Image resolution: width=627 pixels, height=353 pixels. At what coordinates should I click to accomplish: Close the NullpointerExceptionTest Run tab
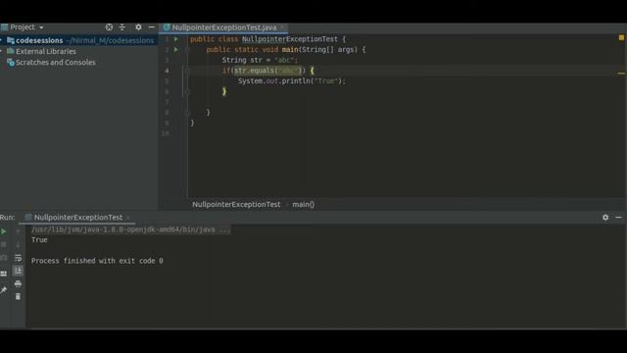tap(128, 218)
